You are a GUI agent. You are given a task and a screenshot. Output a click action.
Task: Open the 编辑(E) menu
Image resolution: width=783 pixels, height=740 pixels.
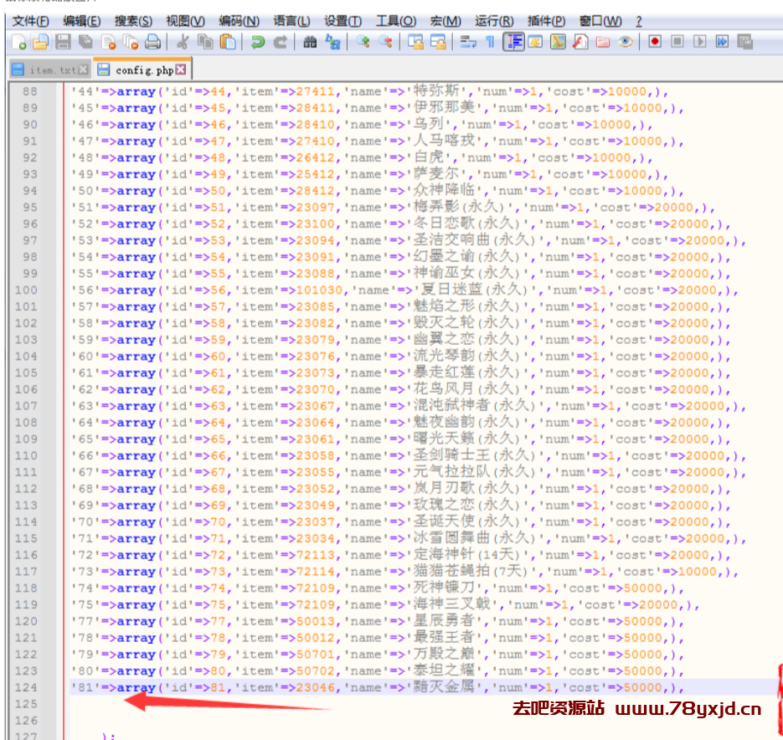82,21
